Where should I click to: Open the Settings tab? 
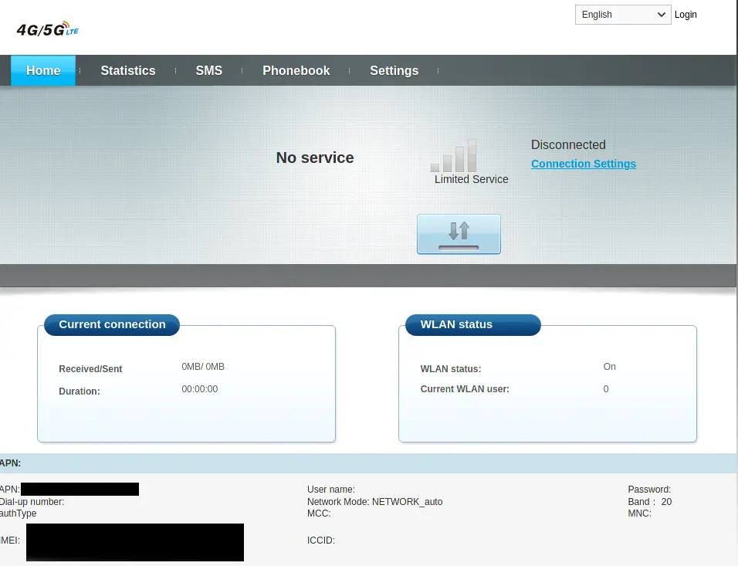[x=394, y=70]
